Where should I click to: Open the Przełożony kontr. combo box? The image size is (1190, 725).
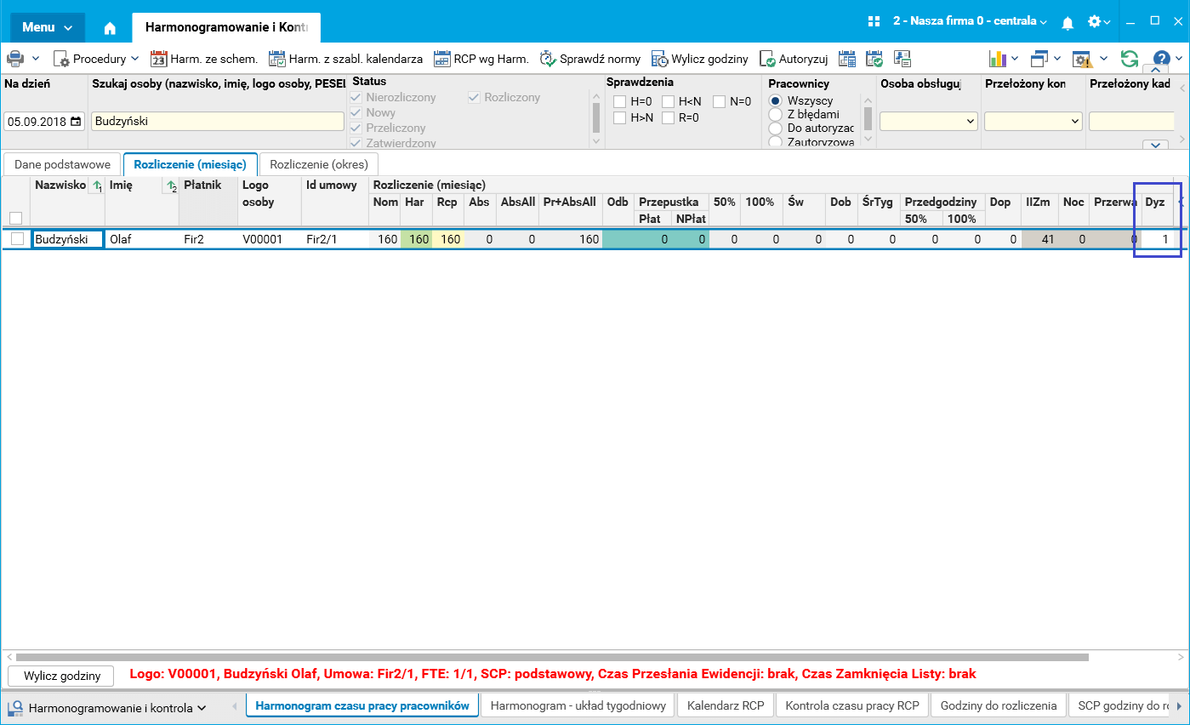[1033, 122]
